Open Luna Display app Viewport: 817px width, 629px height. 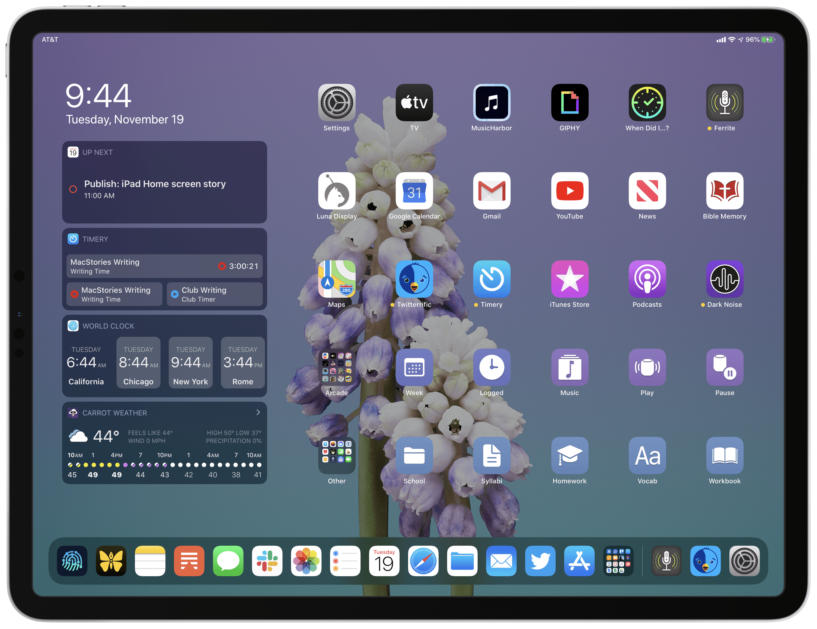(x=337, y=195)
